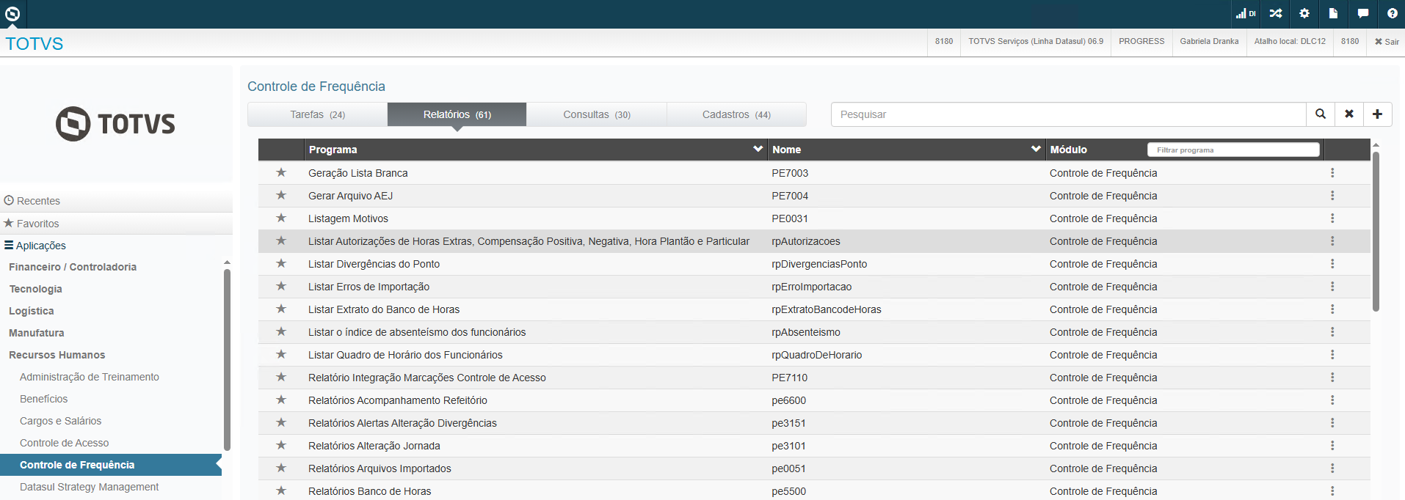This screenshot has width=1405, height=500.
Task: Open three-dot menu for rpQuadroDeHorario
Action: click(1332, 355)
